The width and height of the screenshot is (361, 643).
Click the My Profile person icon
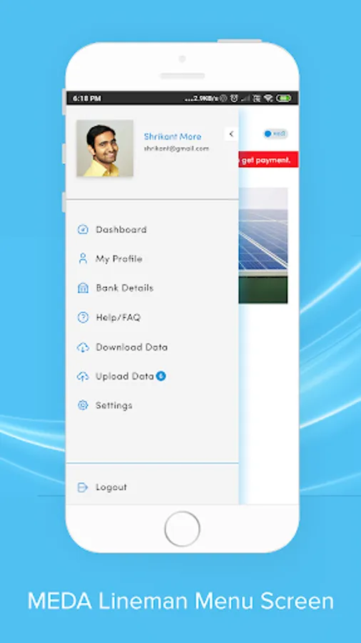coord(83,259)
